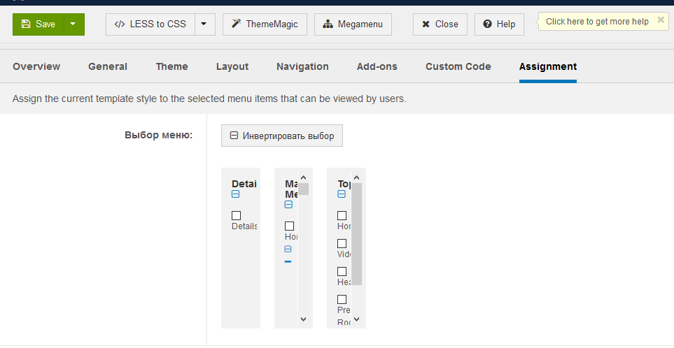Go to the Navigation tab
Viewport: 674px width, 348px height.
click(302, 66)
